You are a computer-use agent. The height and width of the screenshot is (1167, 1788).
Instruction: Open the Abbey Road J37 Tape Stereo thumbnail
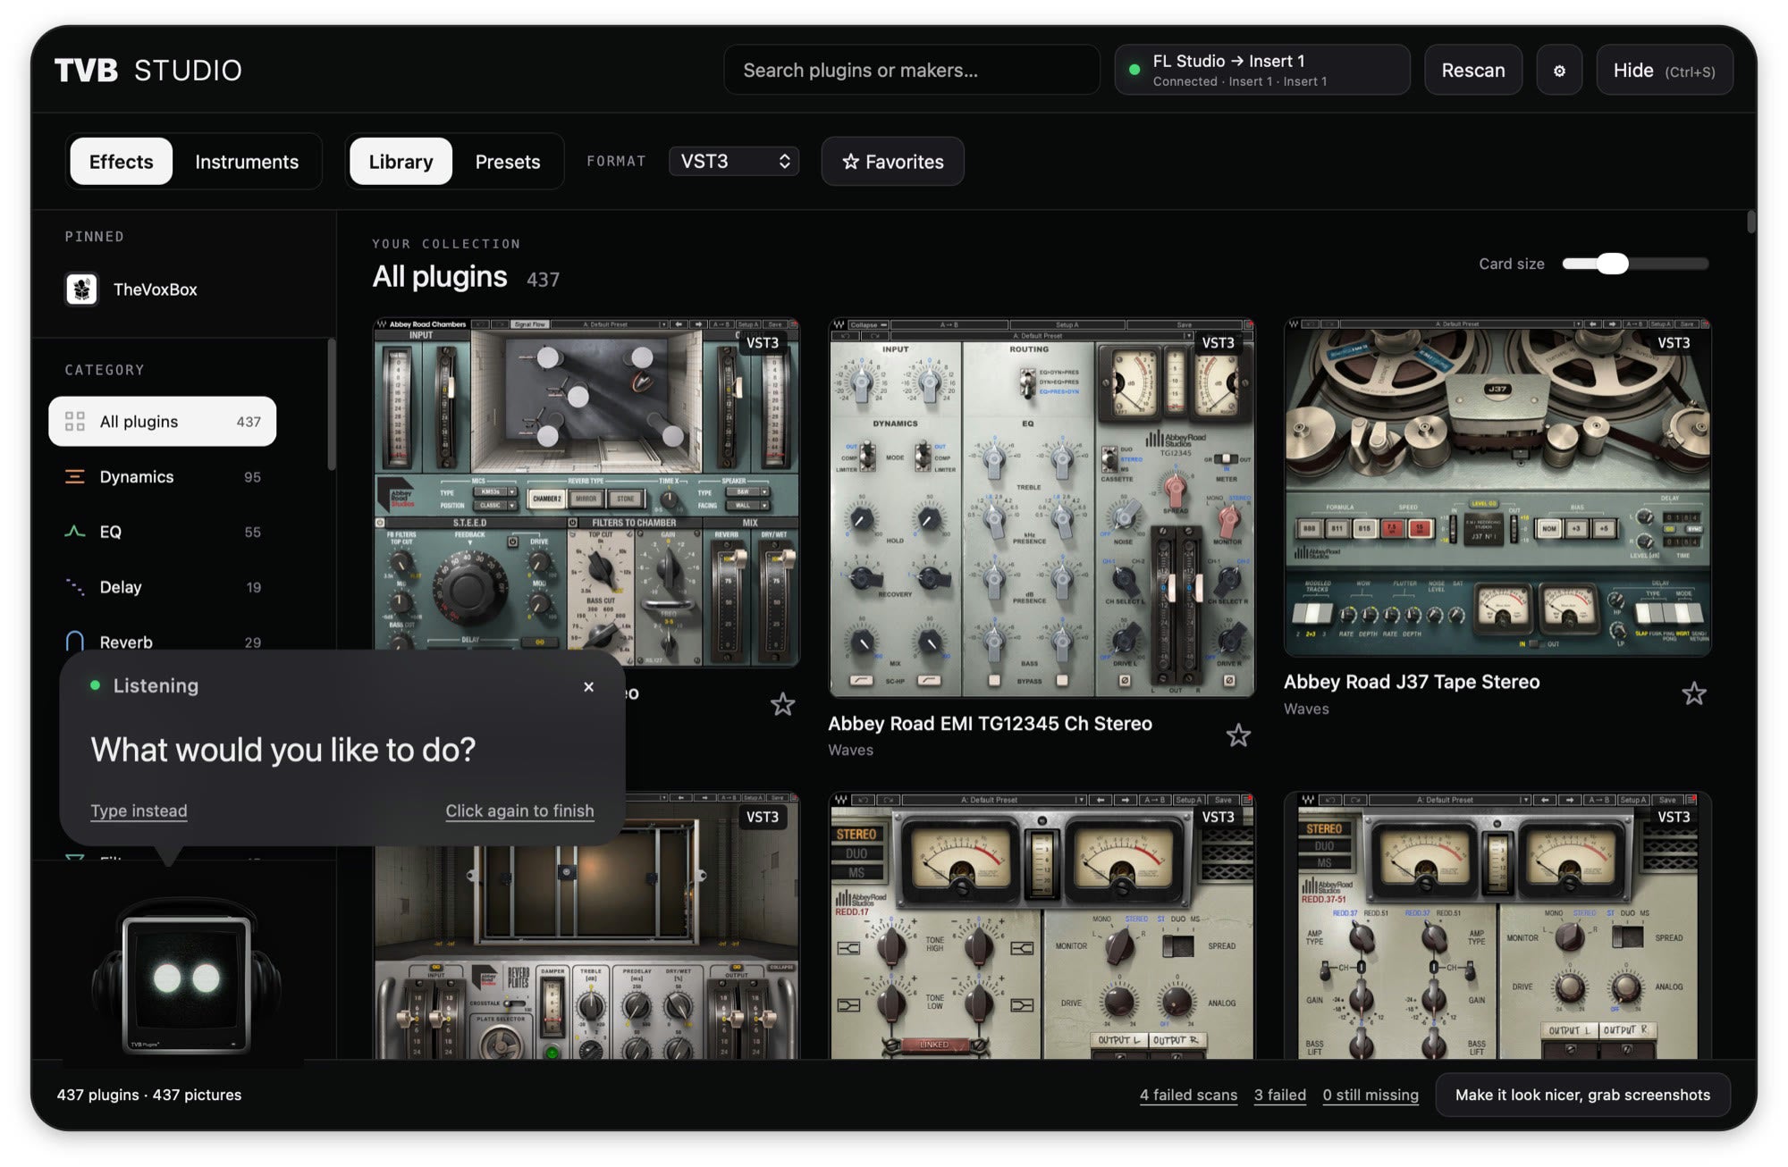[x=1497, y=488]
